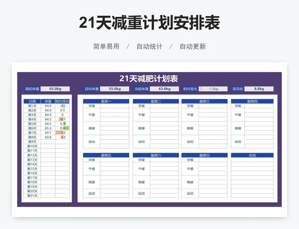Image resolution: width=299 pixels, height=229 pixels.
Task: Click the 距目标 label
Action: [x=238, y=89]
